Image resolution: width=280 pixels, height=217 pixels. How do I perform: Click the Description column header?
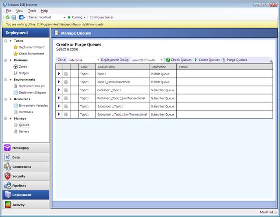(163, 67)
